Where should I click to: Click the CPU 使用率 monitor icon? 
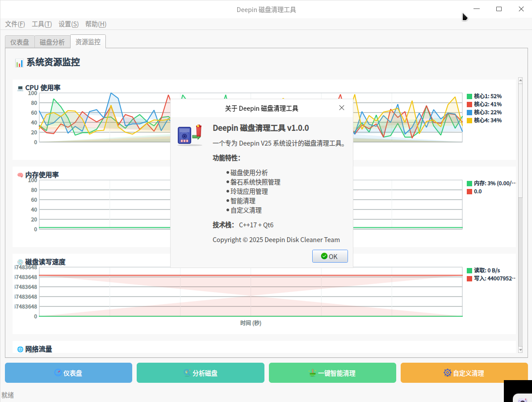pos(20,88)
